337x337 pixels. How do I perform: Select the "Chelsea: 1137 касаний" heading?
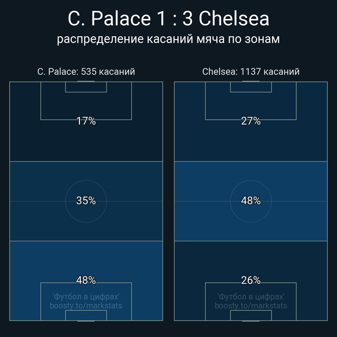pyautogui.click(x=251, y=72)
